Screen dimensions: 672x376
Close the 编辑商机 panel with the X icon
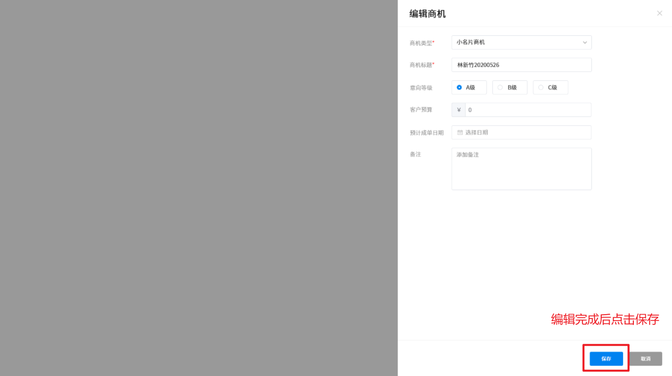click(x=659, y=13)
